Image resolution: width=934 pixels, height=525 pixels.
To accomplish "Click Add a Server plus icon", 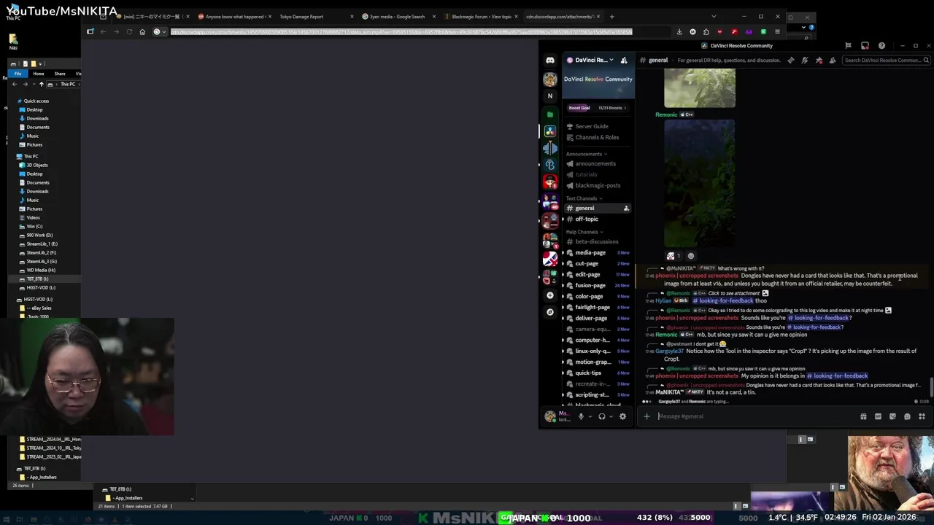I will (x=550, y=295).
